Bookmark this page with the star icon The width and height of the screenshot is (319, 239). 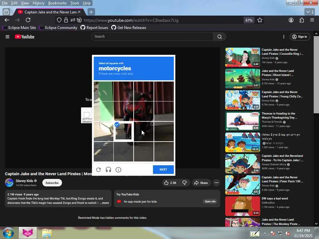pos(260,20)
